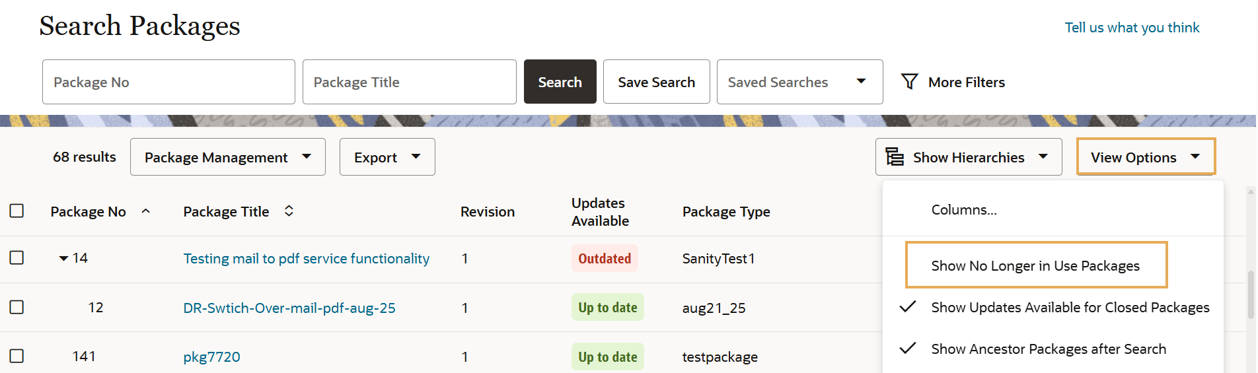This screenshot has width=1258, height=373.
Task: Click Up to date badge for pkg7720
Action: pyautogui.click(x=607, y=356)
